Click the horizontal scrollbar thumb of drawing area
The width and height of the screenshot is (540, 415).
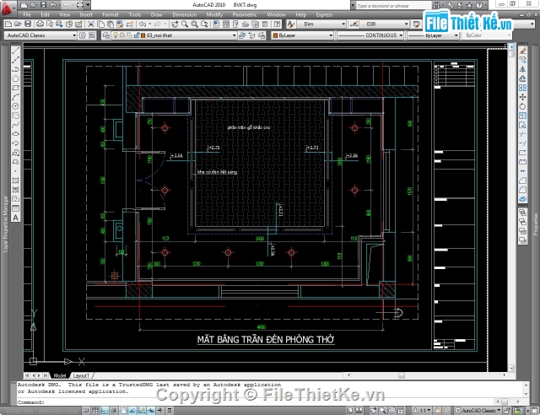(x=402, y=375)
